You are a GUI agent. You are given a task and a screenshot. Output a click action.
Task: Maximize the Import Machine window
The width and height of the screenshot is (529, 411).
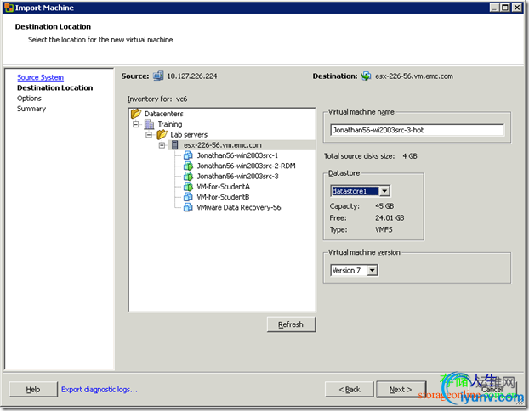coord(505,8)
